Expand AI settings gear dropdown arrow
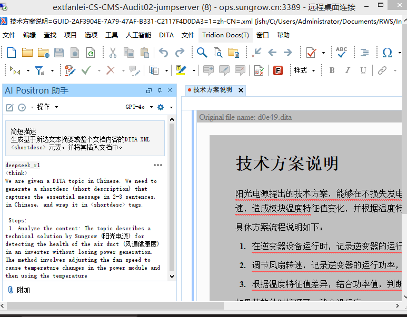The image size is (407, 317). tap(171, 107)
